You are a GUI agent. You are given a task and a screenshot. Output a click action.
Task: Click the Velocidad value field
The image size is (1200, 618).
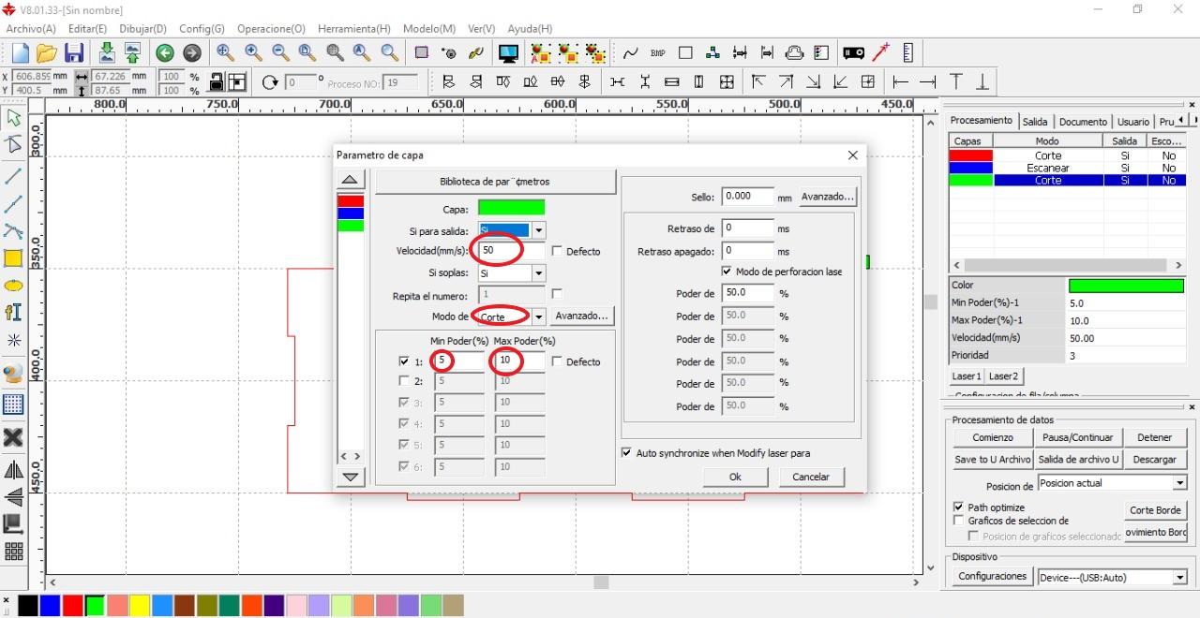point(512,251)
